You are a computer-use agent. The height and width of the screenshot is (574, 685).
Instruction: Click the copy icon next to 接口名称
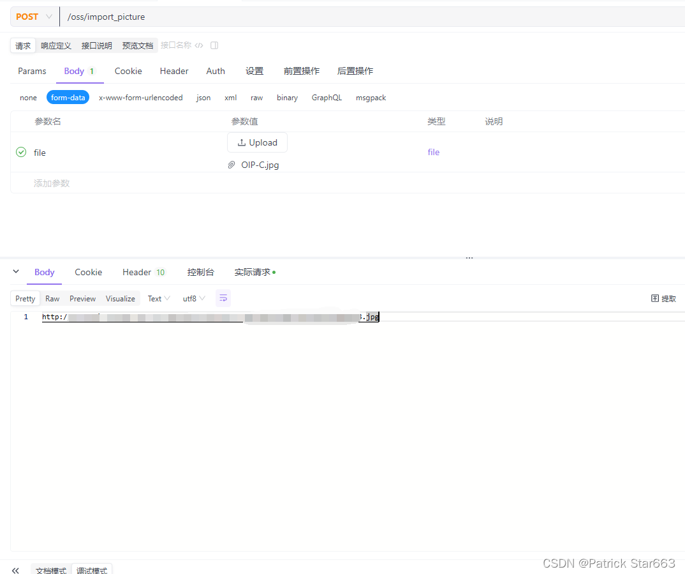point(214,45)
